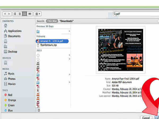The height and width of the screenshot is (119, 159).
Task: Click the search field containing "pdf"
Action: point(135,14)
